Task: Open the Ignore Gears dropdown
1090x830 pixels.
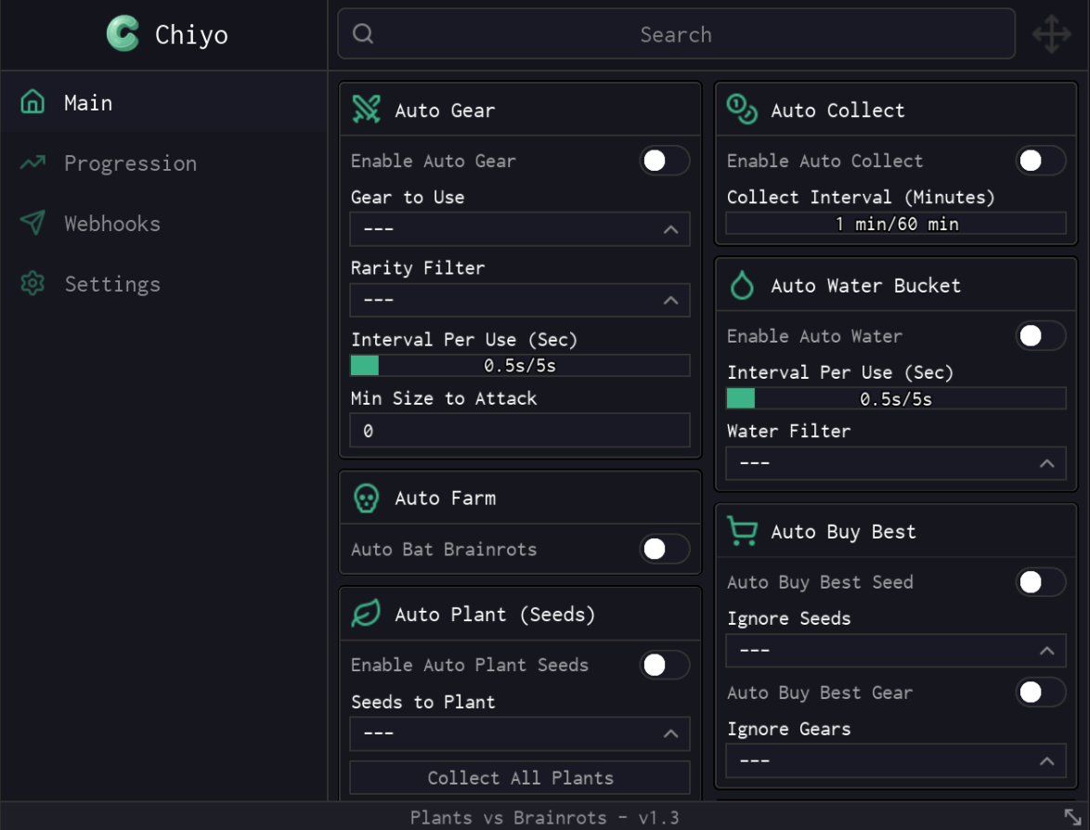Action: (x=896, y=761)
